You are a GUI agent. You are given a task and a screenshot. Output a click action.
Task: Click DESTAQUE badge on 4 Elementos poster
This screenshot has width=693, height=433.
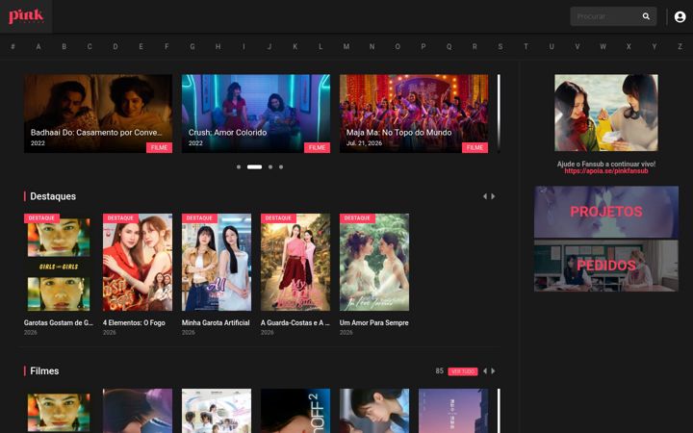[120, 218]
